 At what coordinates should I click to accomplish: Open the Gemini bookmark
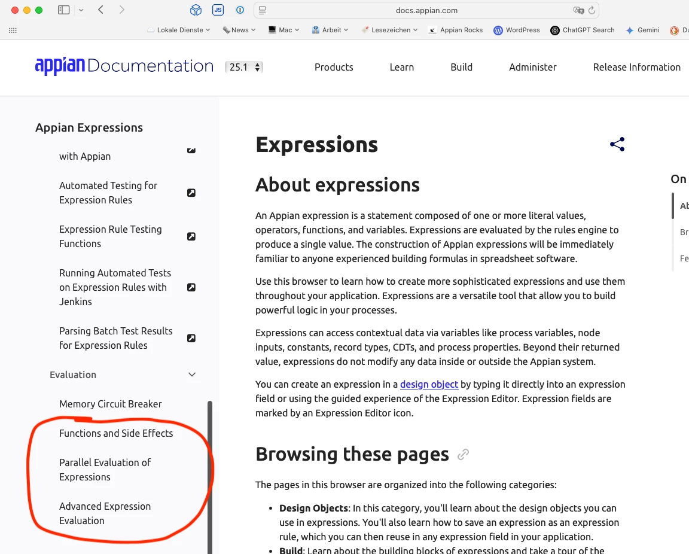[642, 30]
